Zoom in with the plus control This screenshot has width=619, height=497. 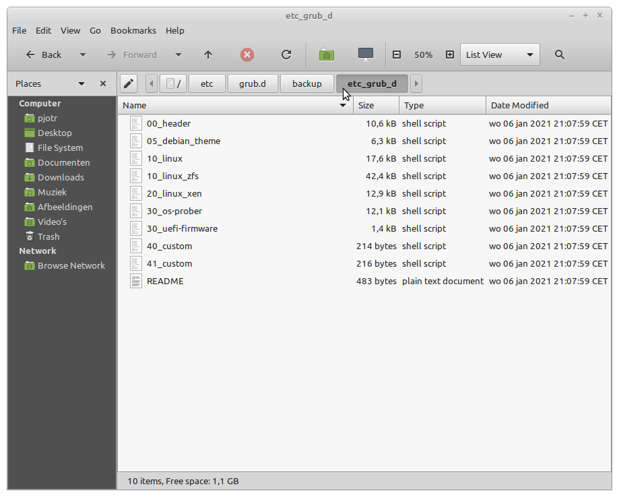pyautogui.click(x=449, y=55)
